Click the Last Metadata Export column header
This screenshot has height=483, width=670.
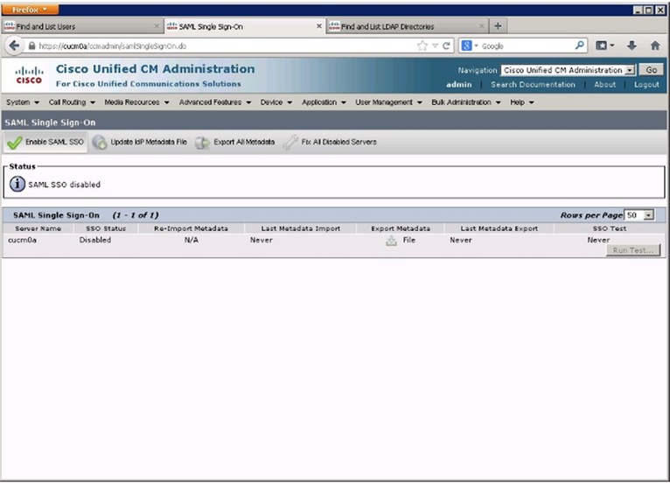499,228
